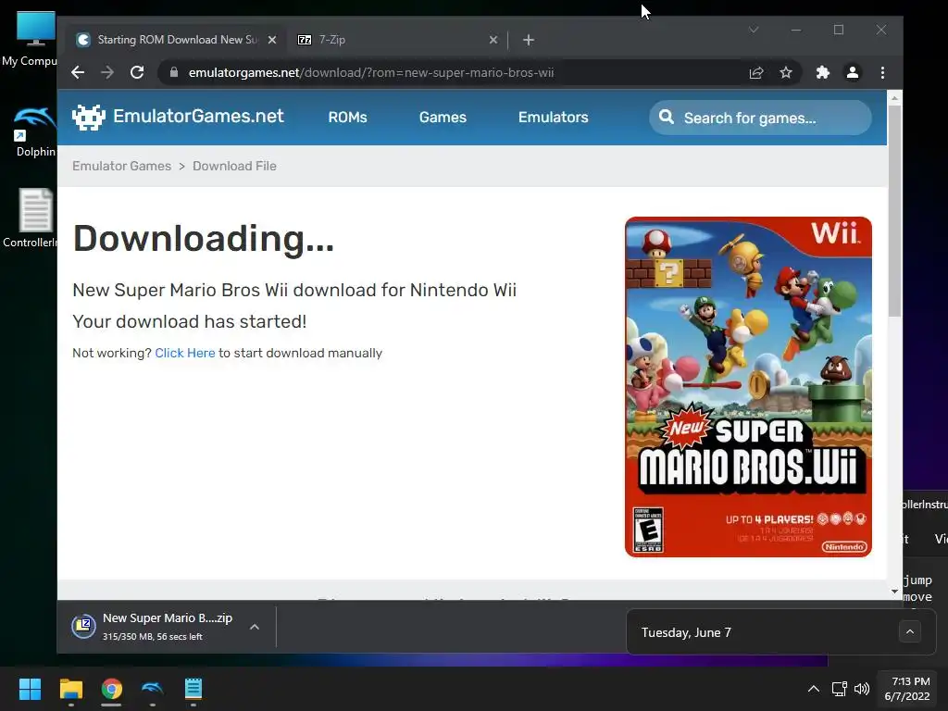Viewport: 948px width, 711px height.
Task: Click the scrollbar up arrow
Action: click(895, 97)
